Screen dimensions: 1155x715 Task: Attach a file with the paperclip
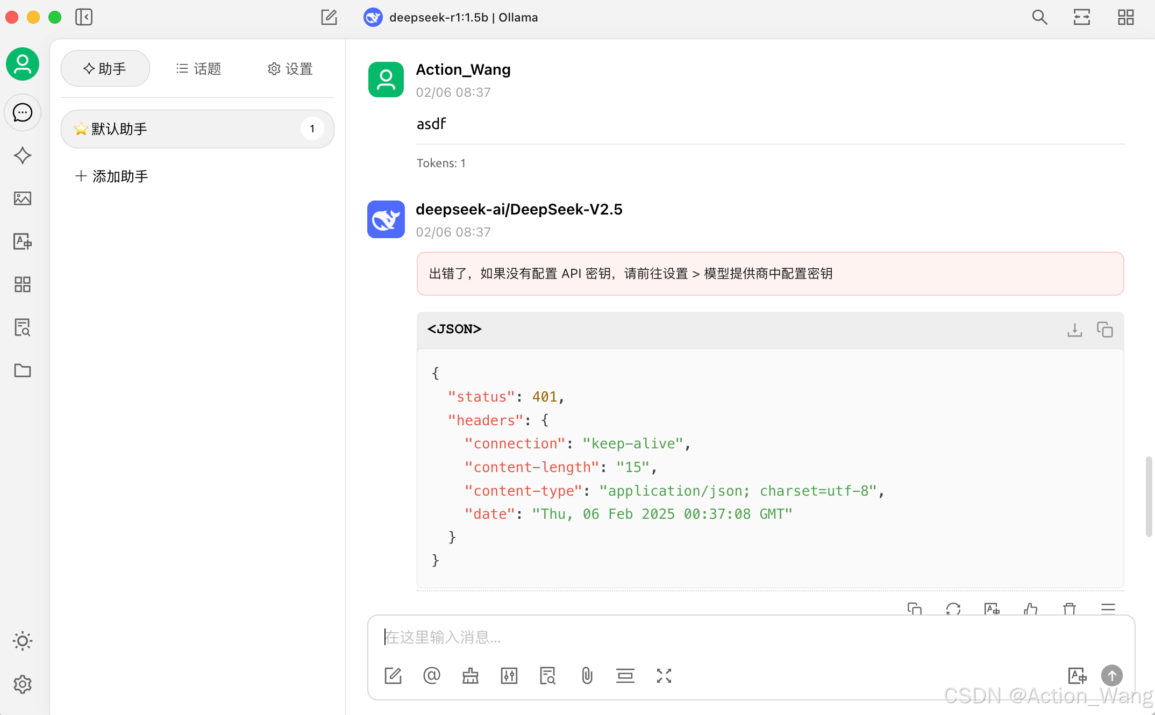pyautogui.click(x=587, y=676)
